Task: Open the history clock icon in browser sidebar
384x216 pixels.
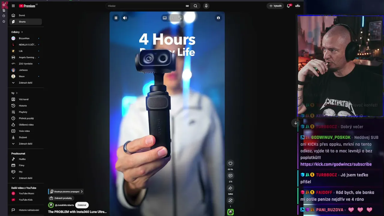Action: (4, 16)
